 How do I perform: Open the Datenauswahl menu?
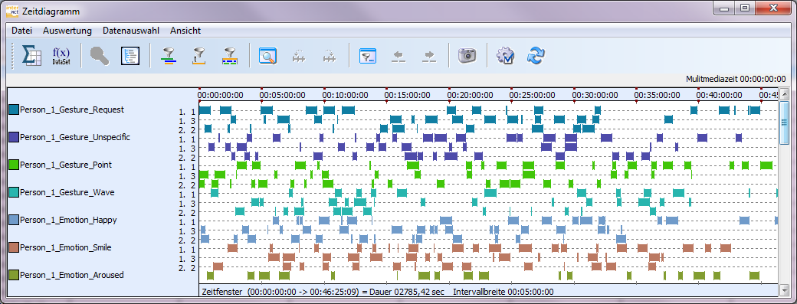[x=131, y=31]
